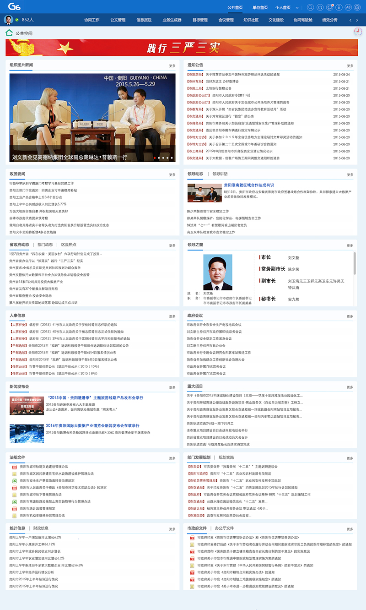Click the green home icon beside 公共空间
366x610 pixels.
point(9,33)
